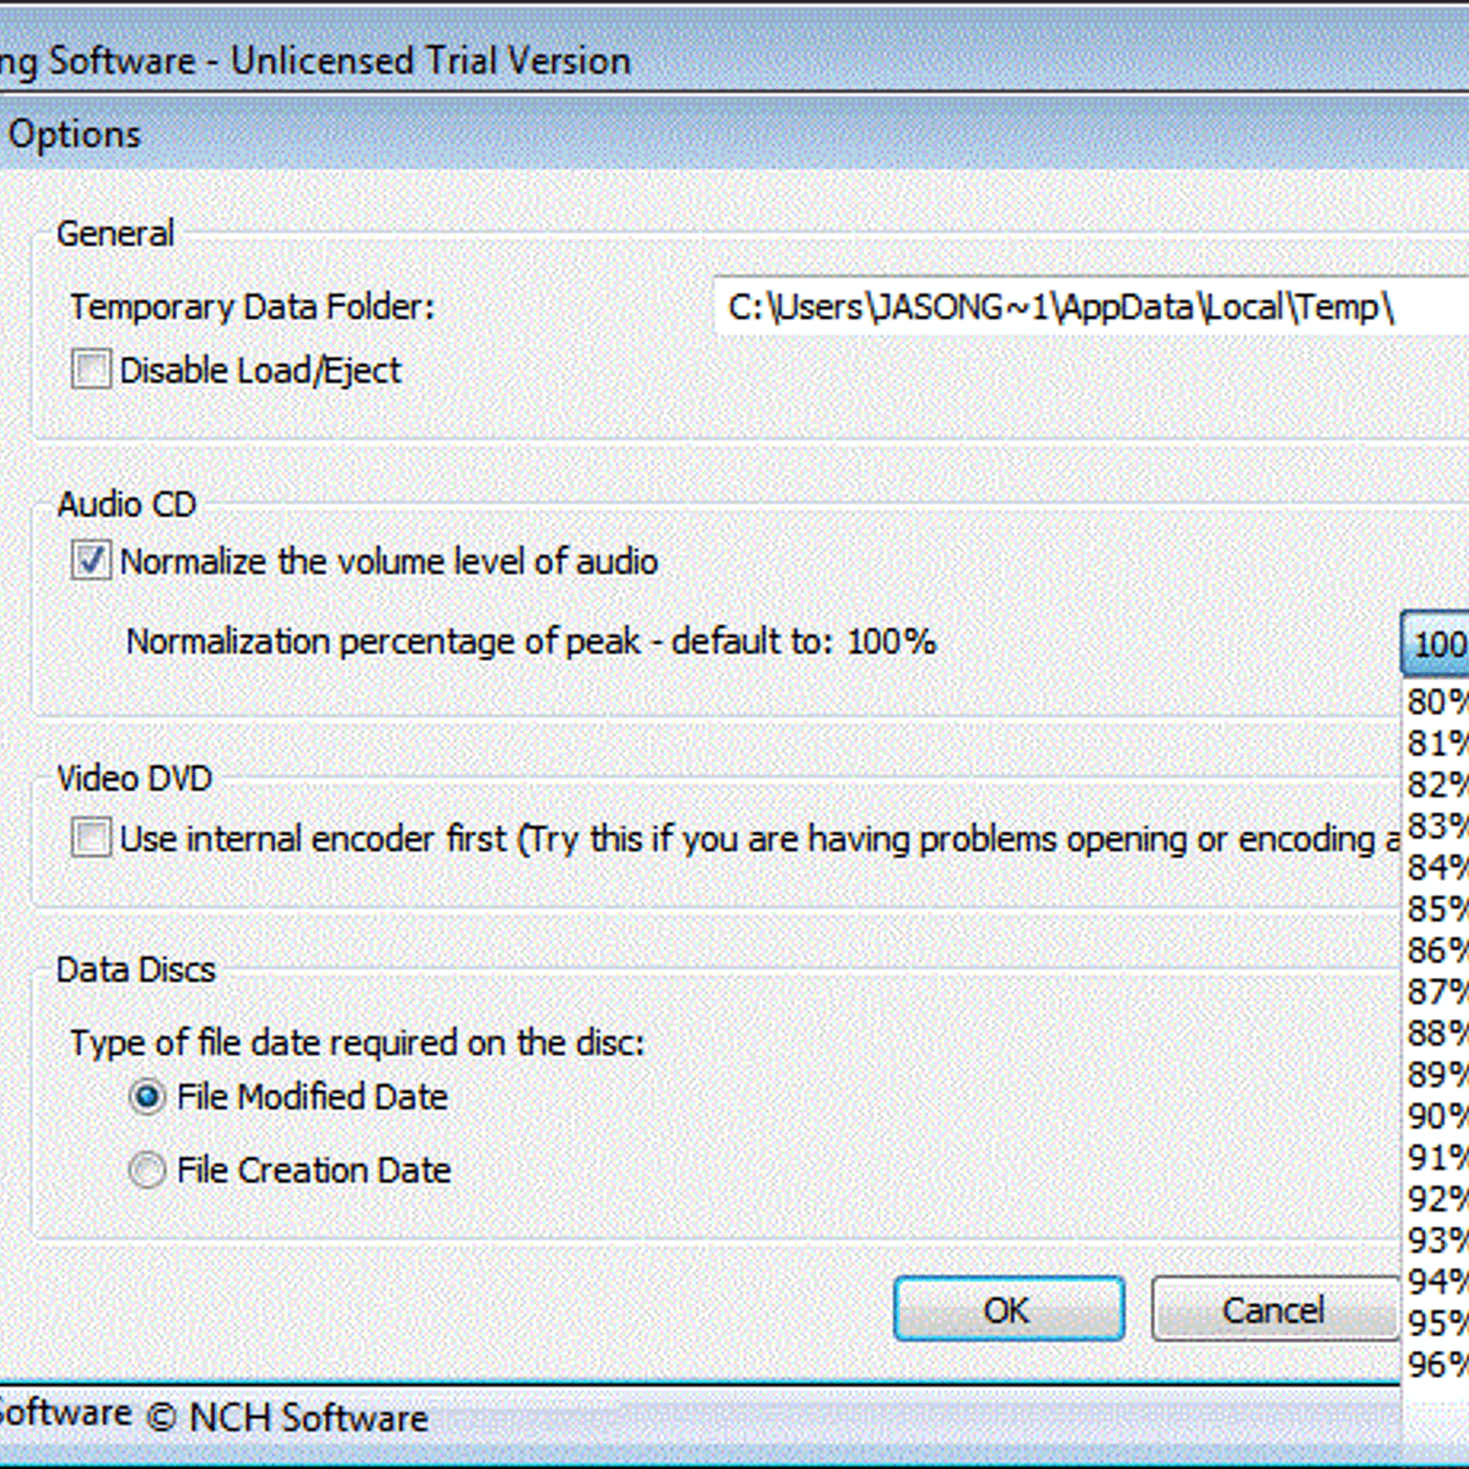
Task: Click the Temporary Data Folder path field
Action: pyautogui.click(x=1083, y=308)
